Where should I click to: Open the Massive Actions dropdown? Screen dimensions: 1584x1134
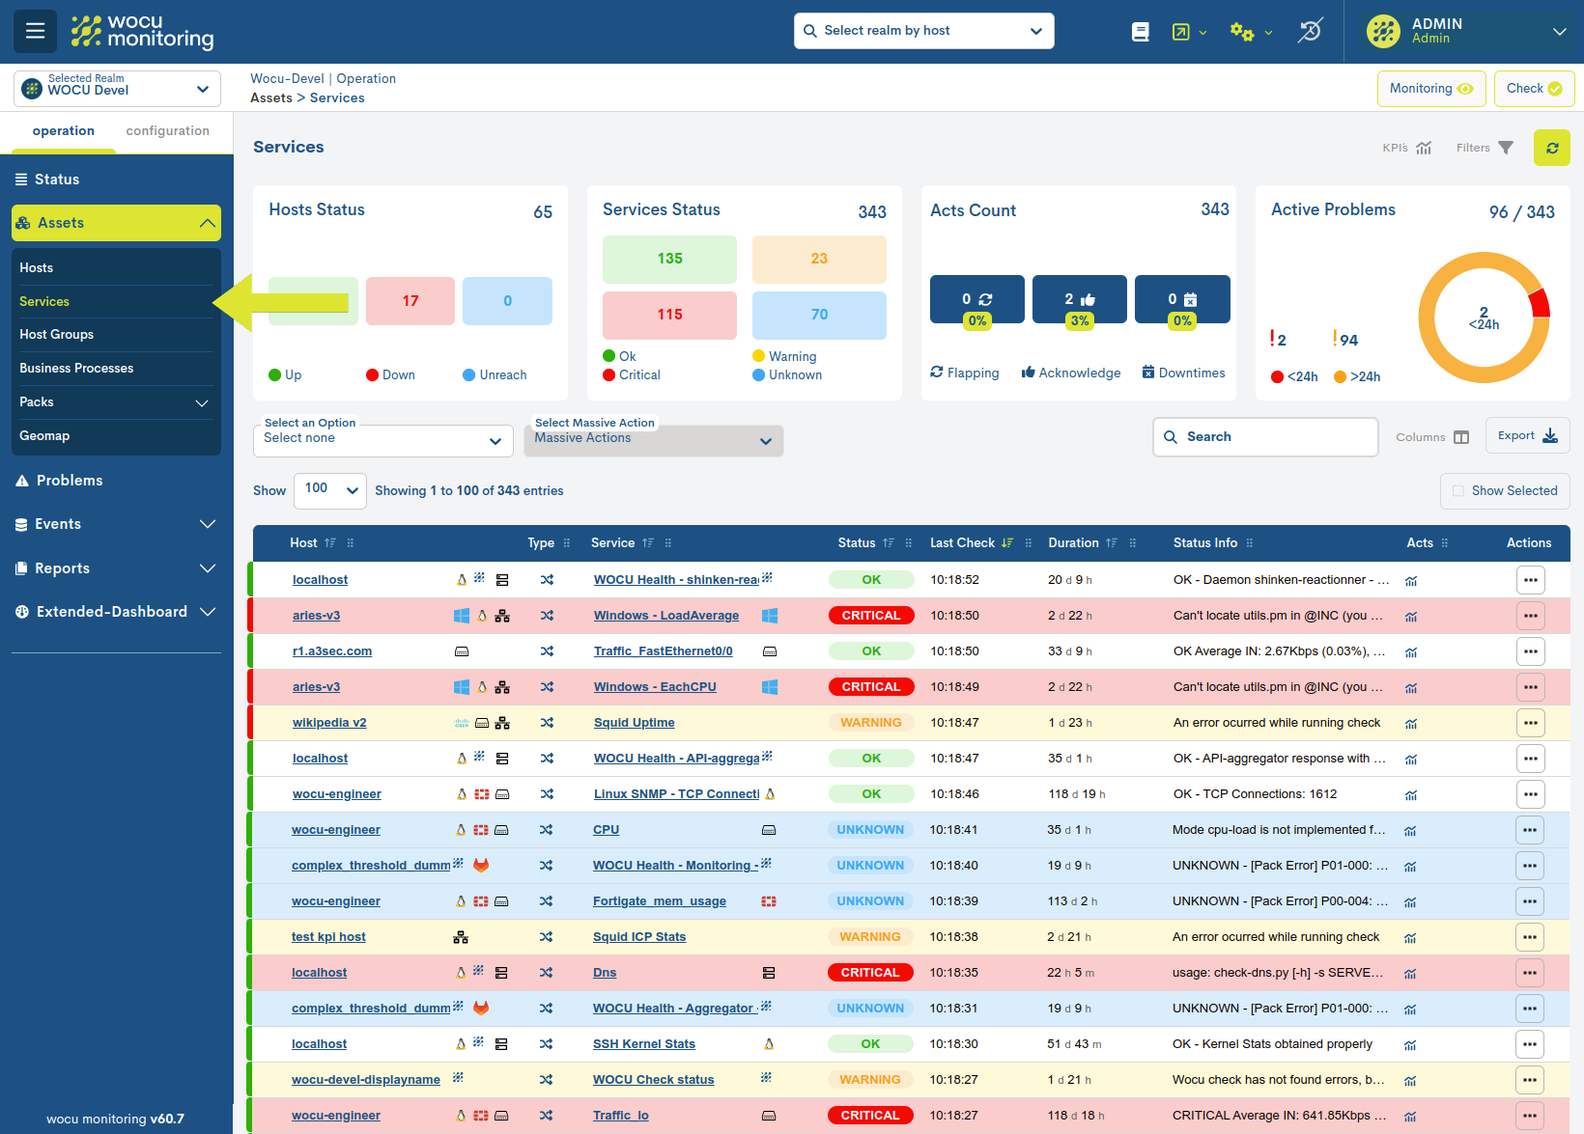654,439
